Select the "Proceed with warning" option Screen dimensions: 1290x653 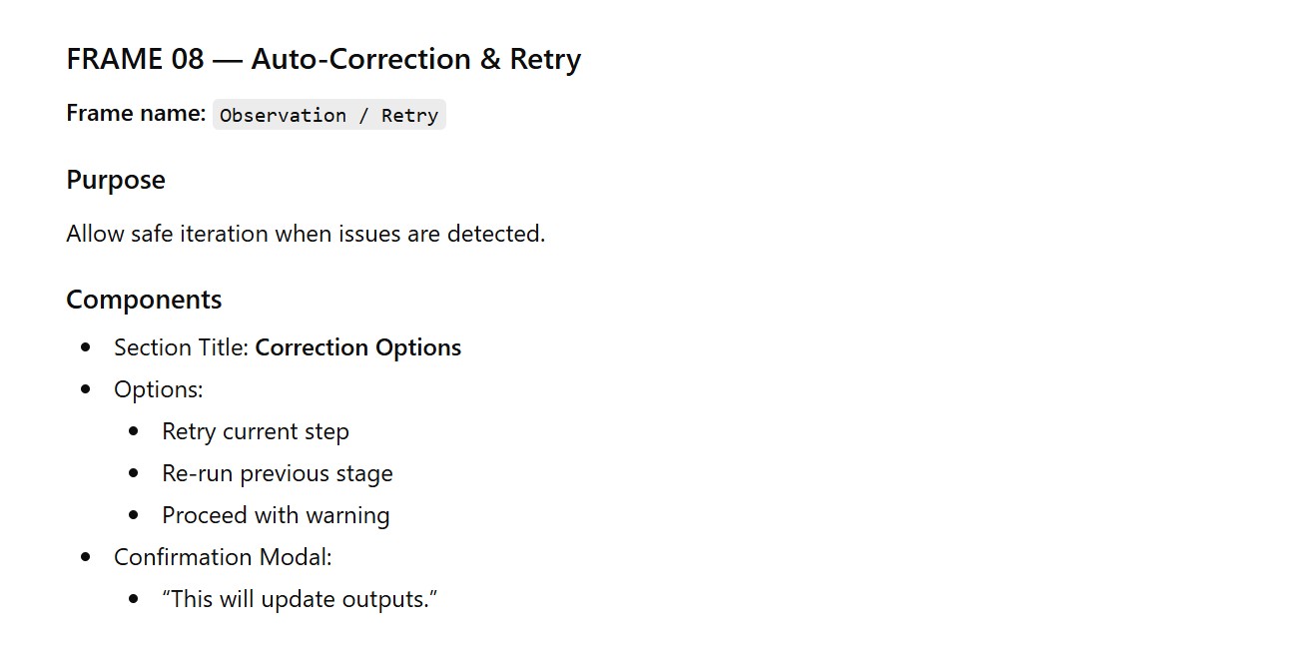click(x=276, y=515)
